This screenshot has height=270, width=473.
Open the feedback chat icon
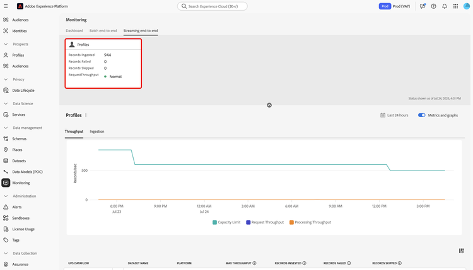[423, 6]
